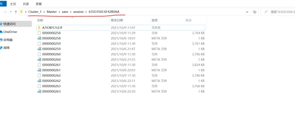295x123 pixels.
Task: Click the search box field
Action: 278,12
